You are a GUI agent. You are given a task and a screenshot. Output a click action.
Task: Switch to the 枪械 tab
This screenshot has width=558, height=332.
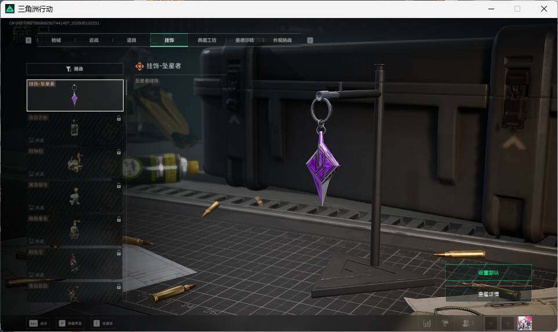56,40
